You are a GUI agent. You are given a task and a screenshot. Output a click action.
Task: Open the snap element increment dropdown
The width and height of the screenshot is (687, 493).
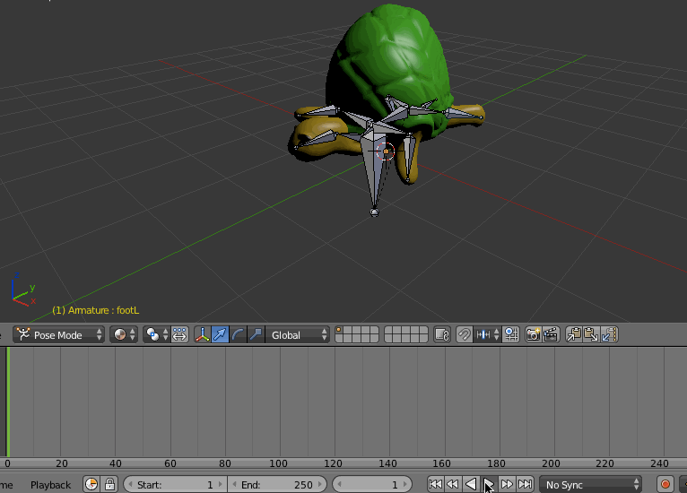[487, 335]
